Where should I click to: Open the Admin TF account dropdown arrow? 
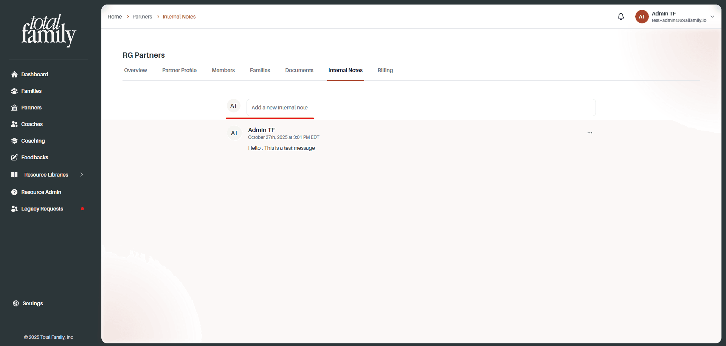pos(712,17)
